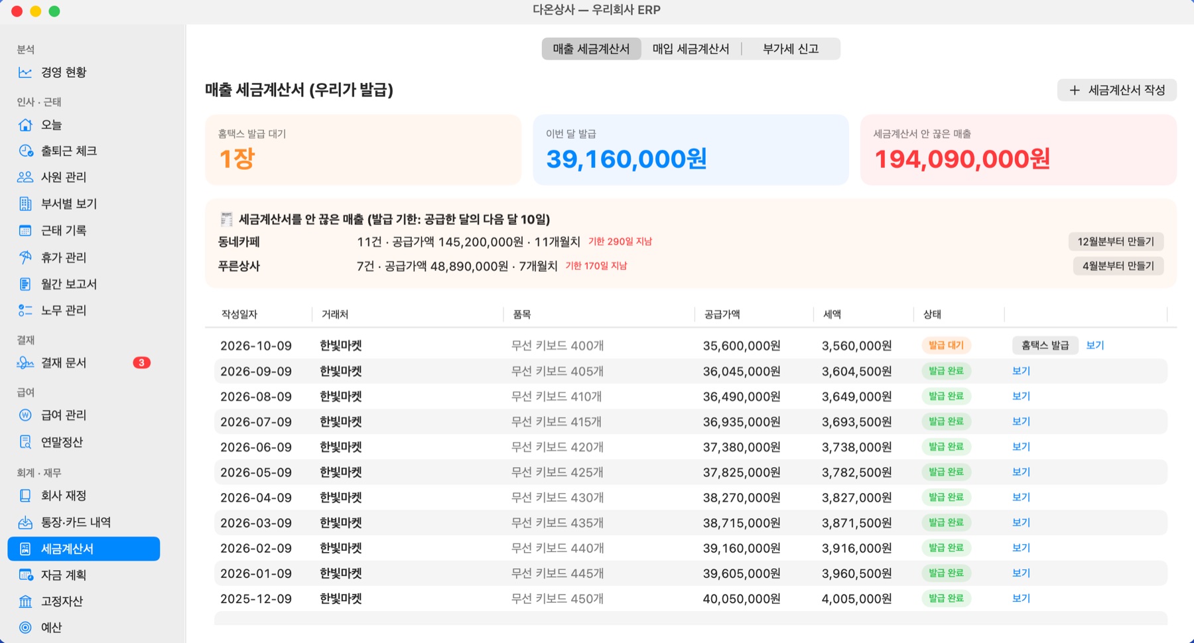Open the 노무 관리 list icon

[25, 311]
